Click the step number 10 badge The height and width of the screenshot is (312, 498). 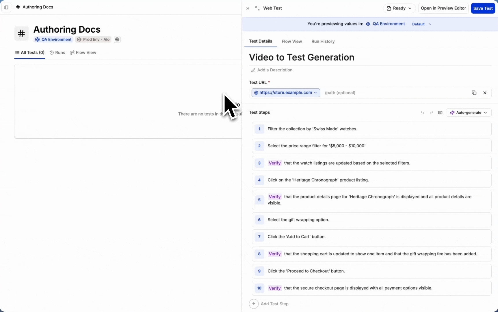pyautogui.click(x=259, y=288)
